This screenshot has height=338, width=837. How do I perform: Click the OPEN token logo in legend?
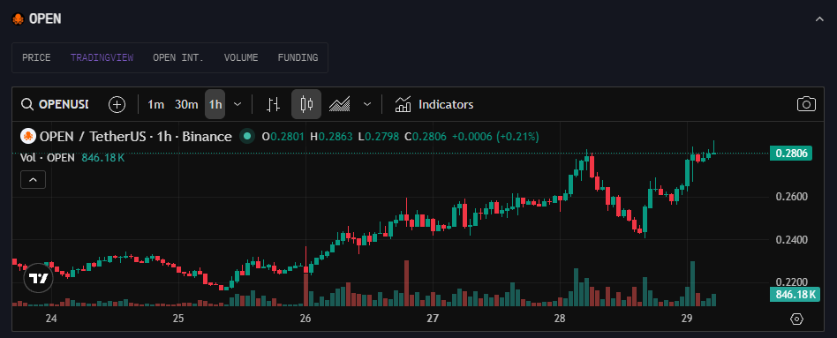tap(27, 136)
